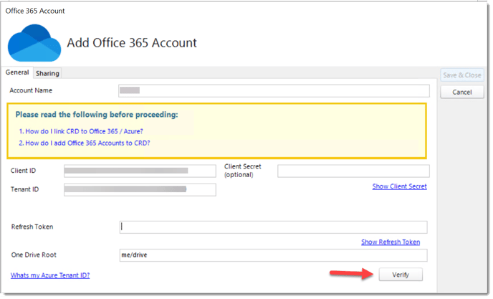
Task: Switch to the Sharing tab
Action: 47,73
